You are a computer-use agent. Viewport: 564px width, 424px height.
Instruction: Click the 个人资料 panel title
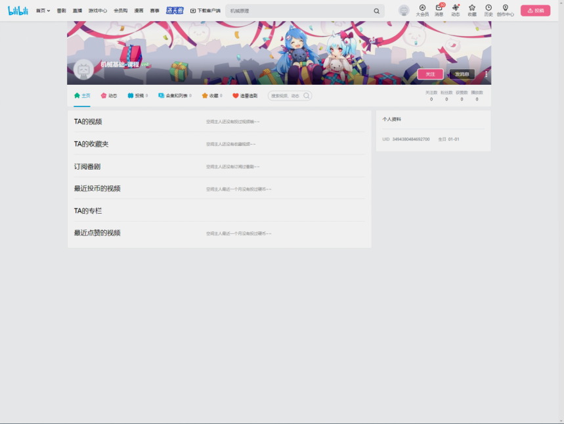[392, 119]
